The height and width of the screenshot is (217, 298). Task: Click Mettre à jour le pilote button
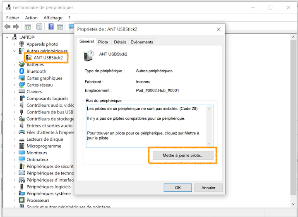(x=183, y=156)
